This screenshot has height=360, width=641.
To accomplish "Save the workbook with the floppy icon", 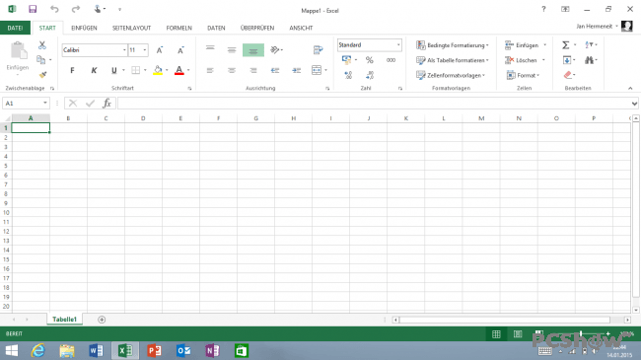I will (x=33, y=9).
